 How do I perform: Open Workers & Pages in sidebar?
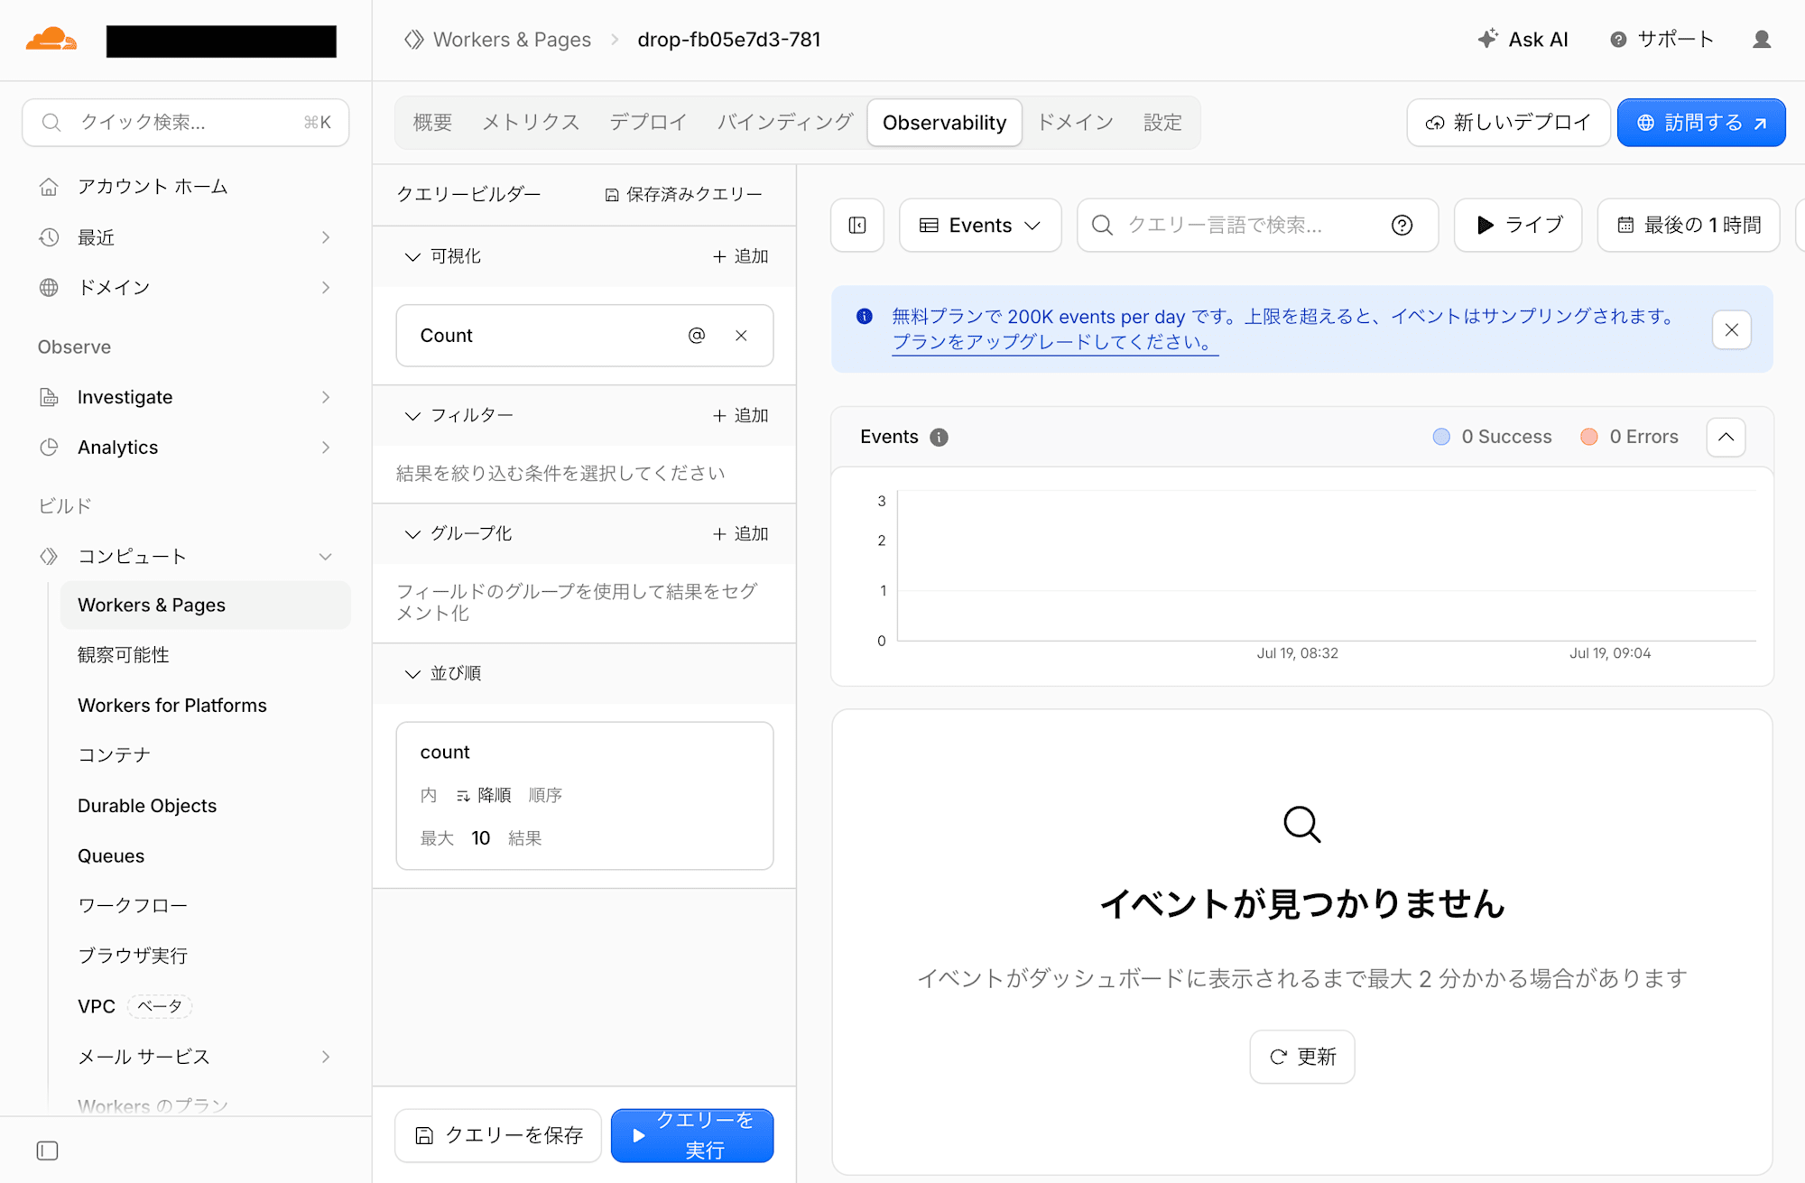coord(205,605)
